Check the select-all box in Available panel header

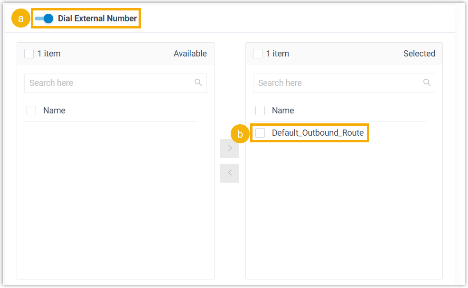tap(29, 54)
